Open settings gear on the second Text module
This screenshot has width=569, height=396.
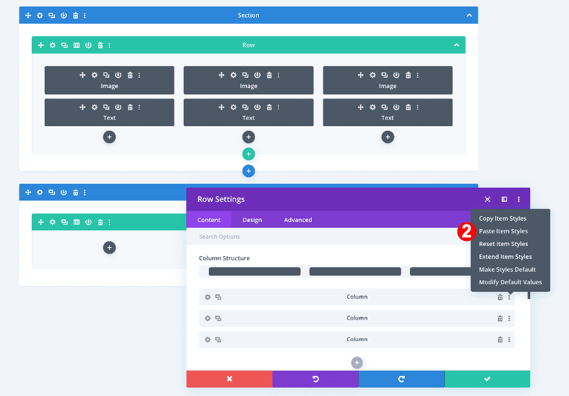pos(233,107)
